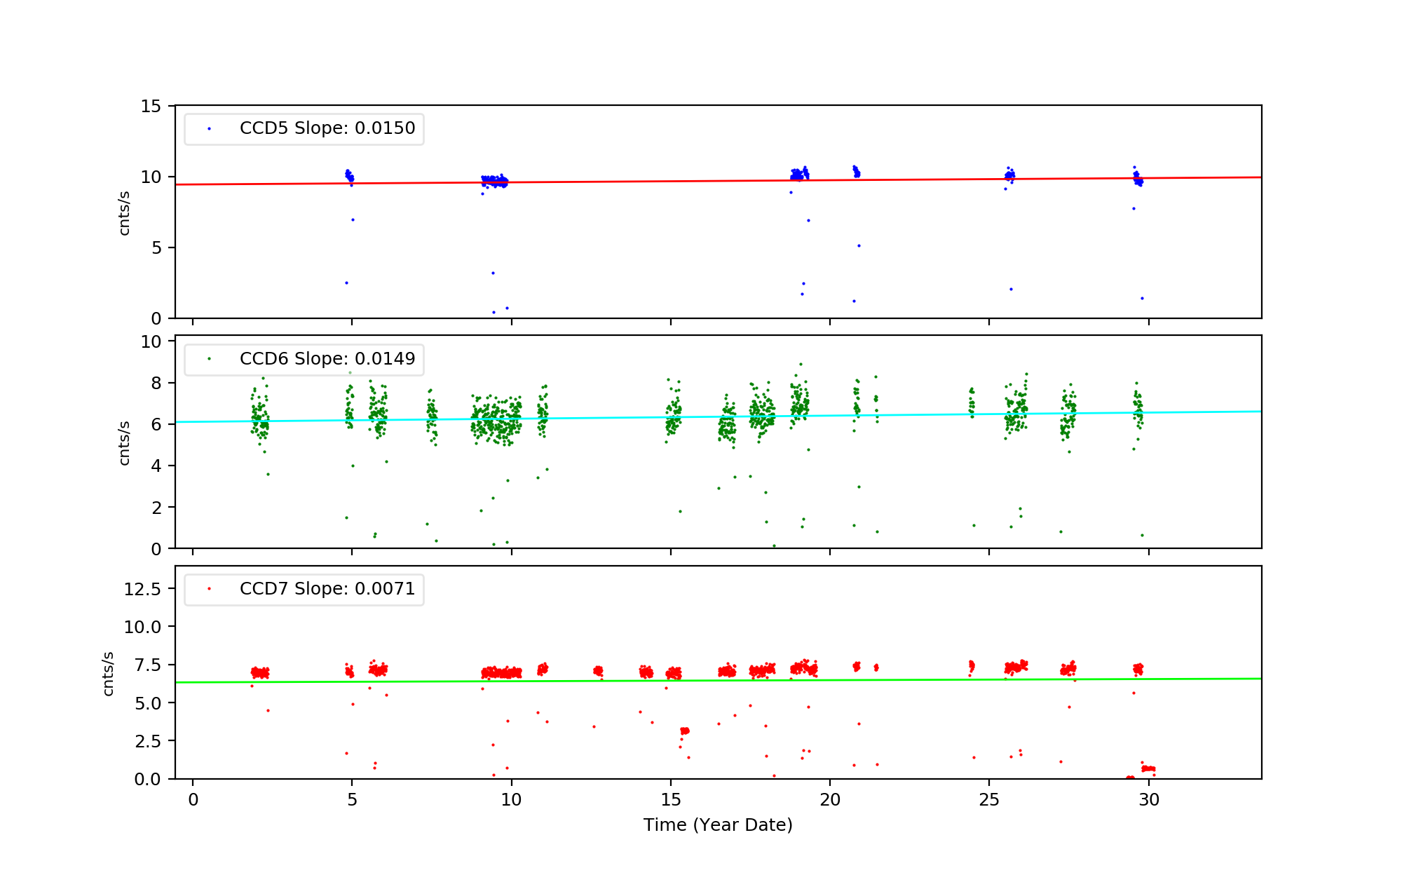Click the 12.5 y-axis tick of CCD7 plot

coord(142,589)
